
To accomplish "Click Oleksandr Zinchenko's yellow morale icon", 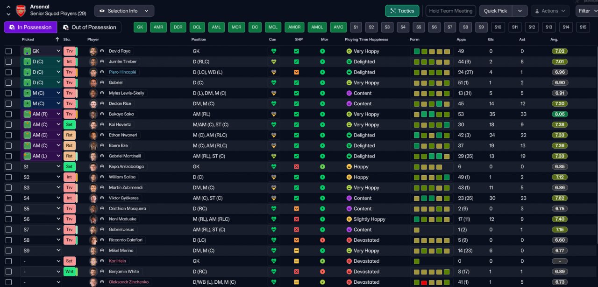I will click(322, 282).
